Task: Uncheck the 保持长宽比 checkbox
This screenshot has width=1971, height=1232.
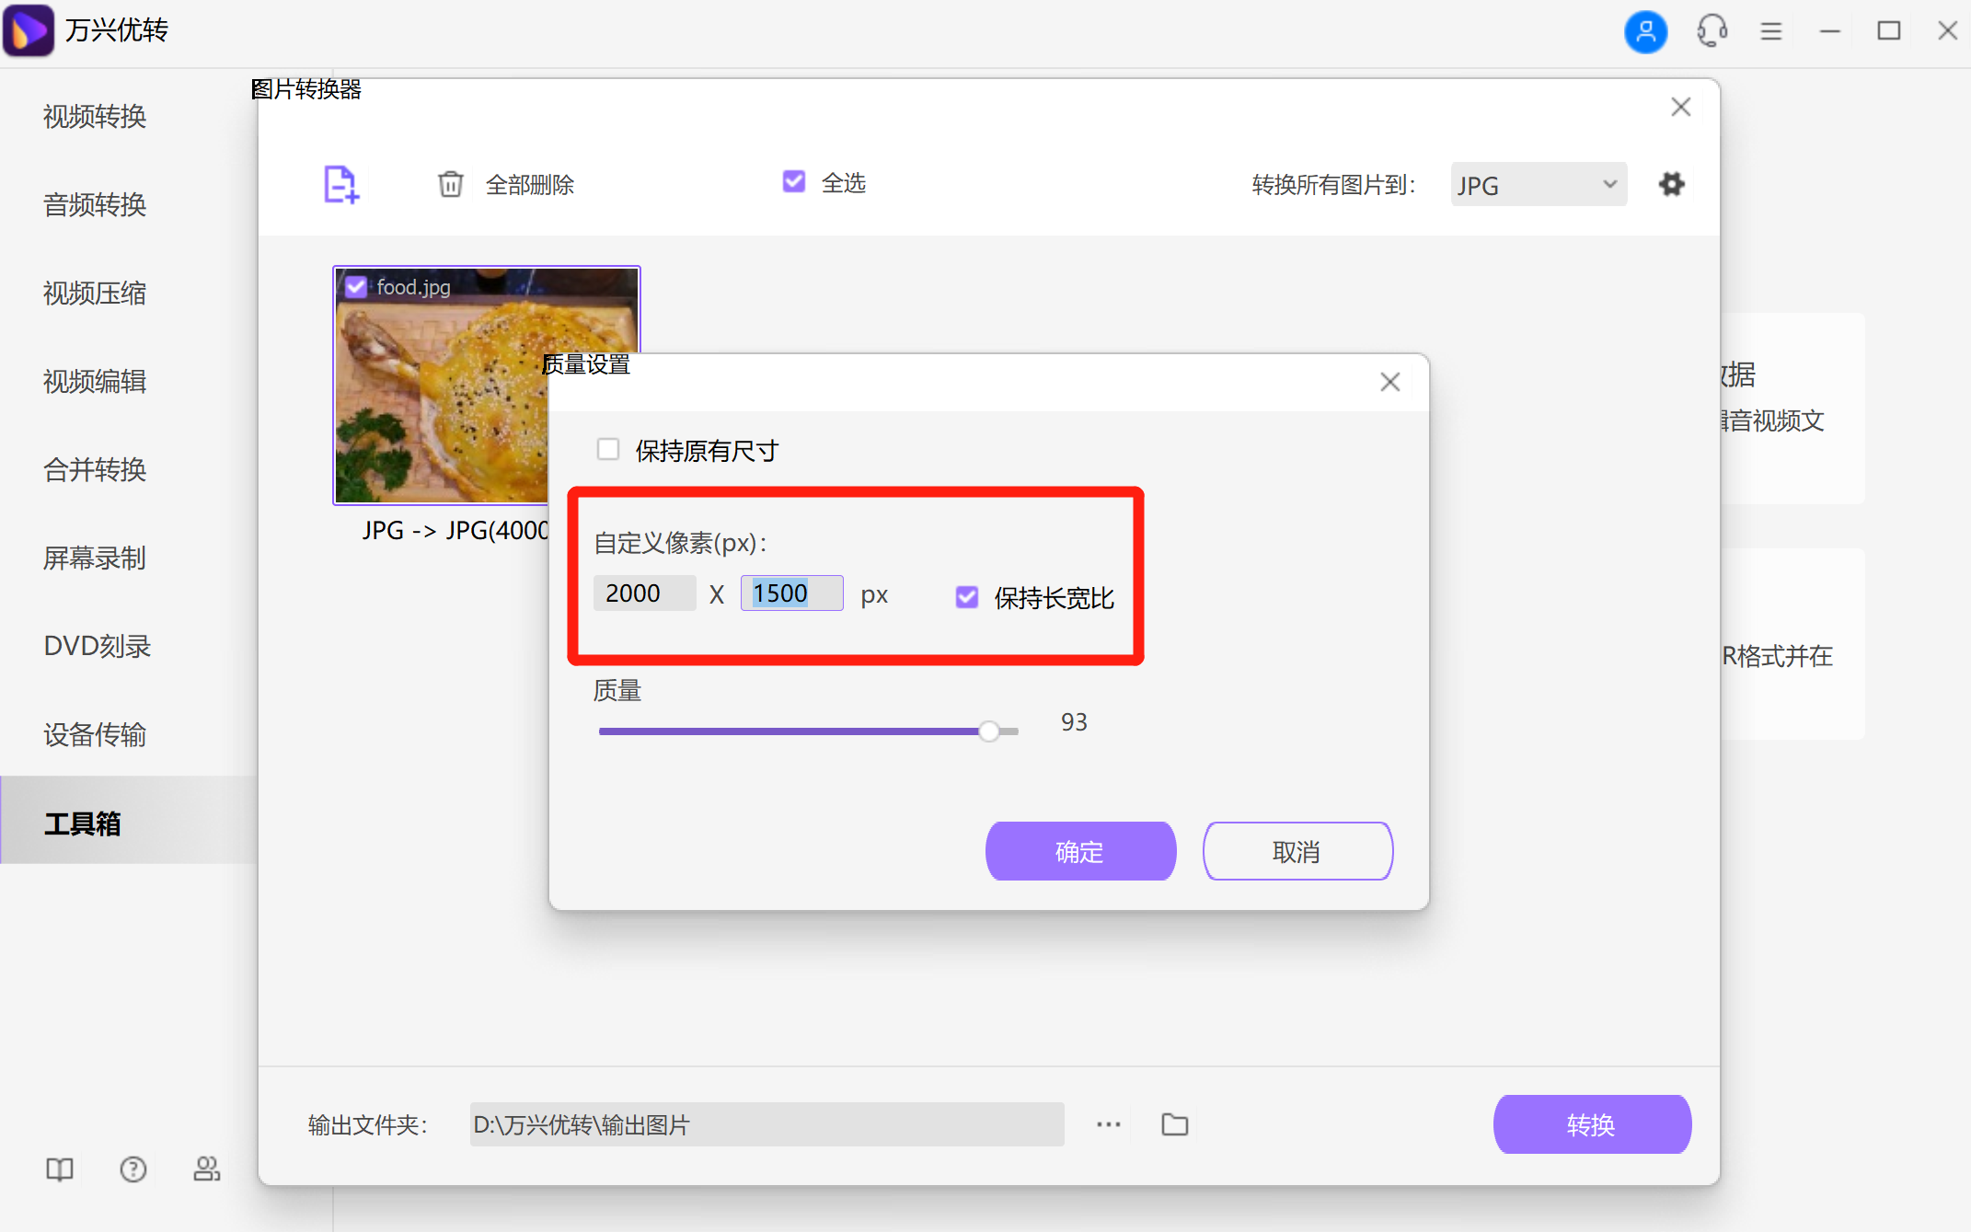Action: tap(965, 597)
